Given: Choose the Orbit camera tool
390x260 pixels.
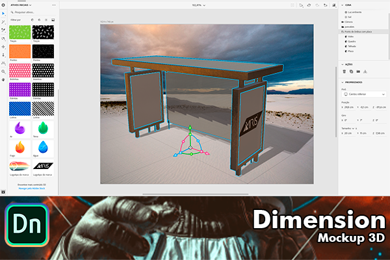Looking at the screenshot, I should pos(3,38).
